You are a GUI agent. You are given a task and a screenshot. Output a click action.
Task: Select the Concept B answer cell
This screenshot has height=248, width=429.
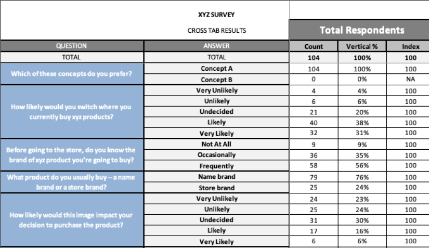click(216, 80)
